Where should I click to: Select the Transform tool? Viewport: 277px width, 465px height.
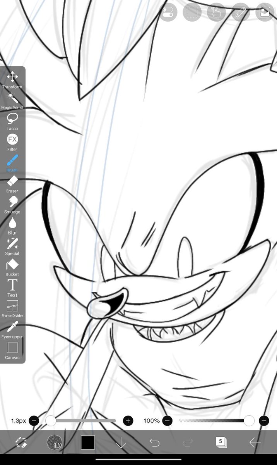pos(12,80)
